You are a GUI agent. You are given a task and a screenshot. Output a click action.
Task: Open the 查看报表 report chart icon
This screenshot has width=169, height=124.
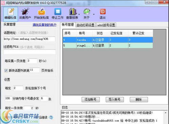(x=72, y=14)
